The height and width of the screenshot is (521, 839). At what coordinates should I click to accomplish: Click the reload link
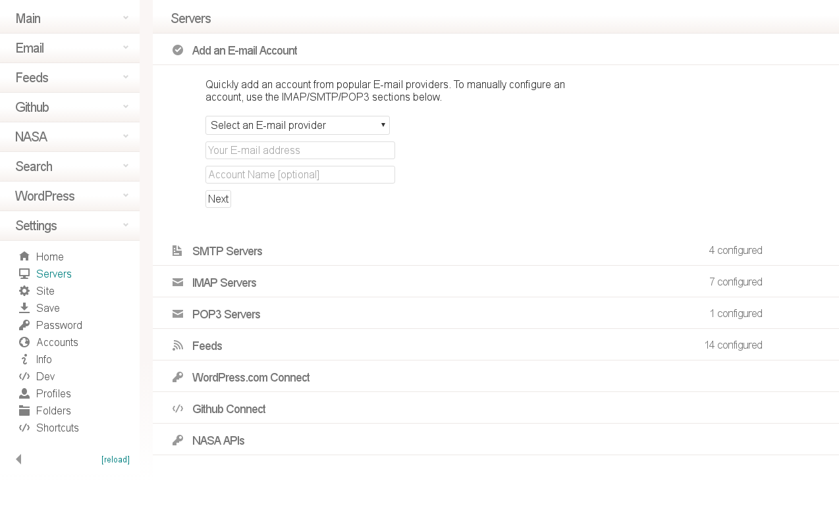pos(115,460)
